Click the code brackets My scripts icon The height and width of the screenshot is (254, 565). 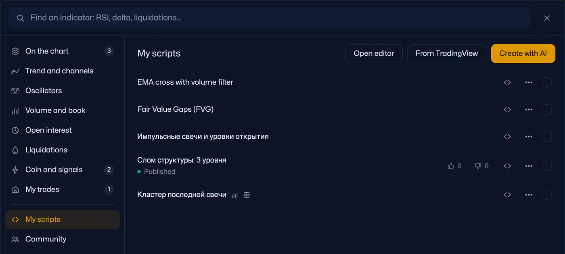click(15, 219)
